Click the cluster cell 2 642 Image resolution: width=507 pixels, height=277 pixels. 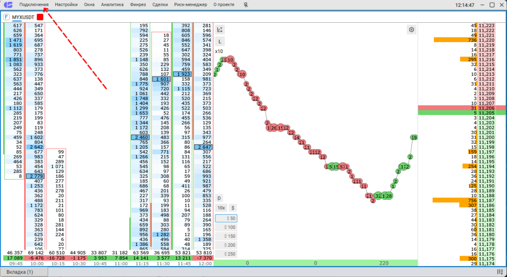35,147
